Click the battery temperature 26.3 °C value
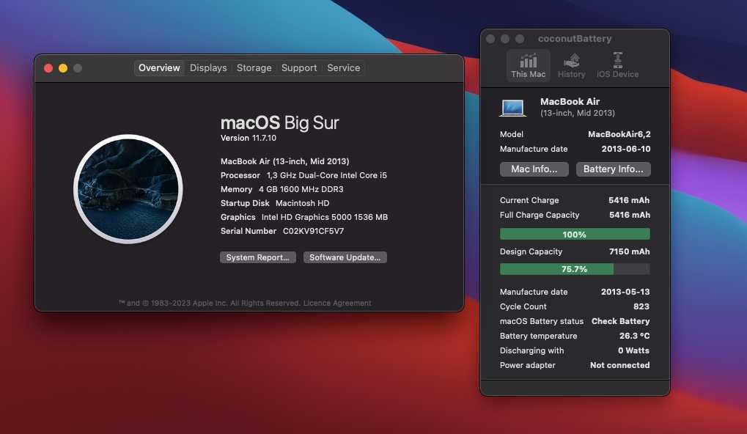This screenshot has height=434, width=747. (634, 336)
